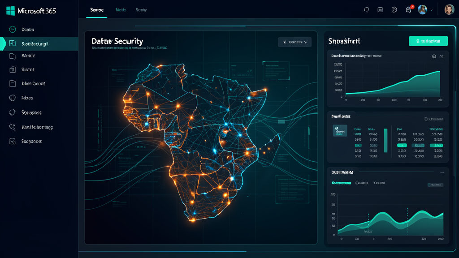
Task: Switch to the middle top navigation tab
Action: 121,10
